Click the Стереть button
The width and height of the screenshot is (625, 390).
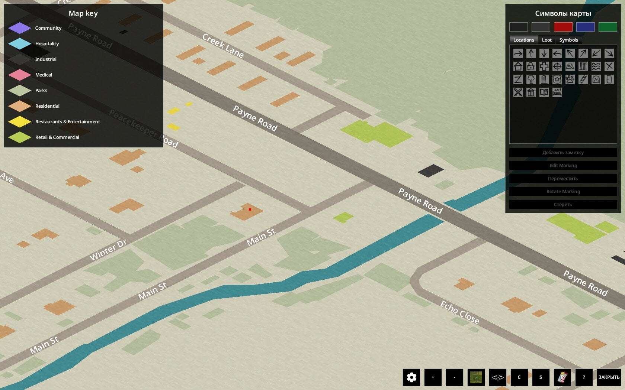(x=563, y=205)
